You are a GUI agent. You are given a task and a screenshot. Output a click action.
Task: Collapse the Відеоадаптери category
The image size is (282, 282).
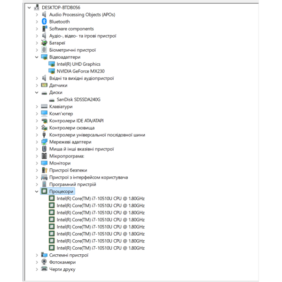pyautogui.click(x=37, y=57)
